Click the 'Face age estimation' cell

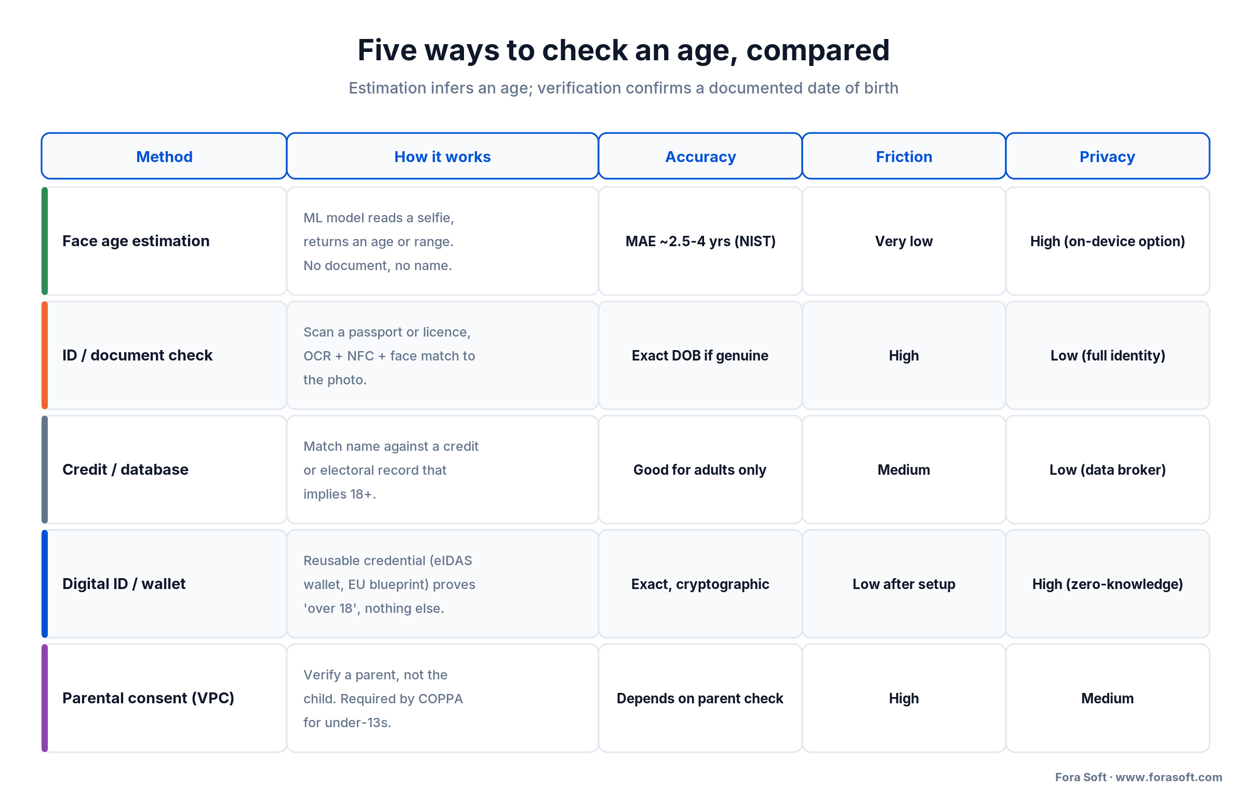[164, 241]
